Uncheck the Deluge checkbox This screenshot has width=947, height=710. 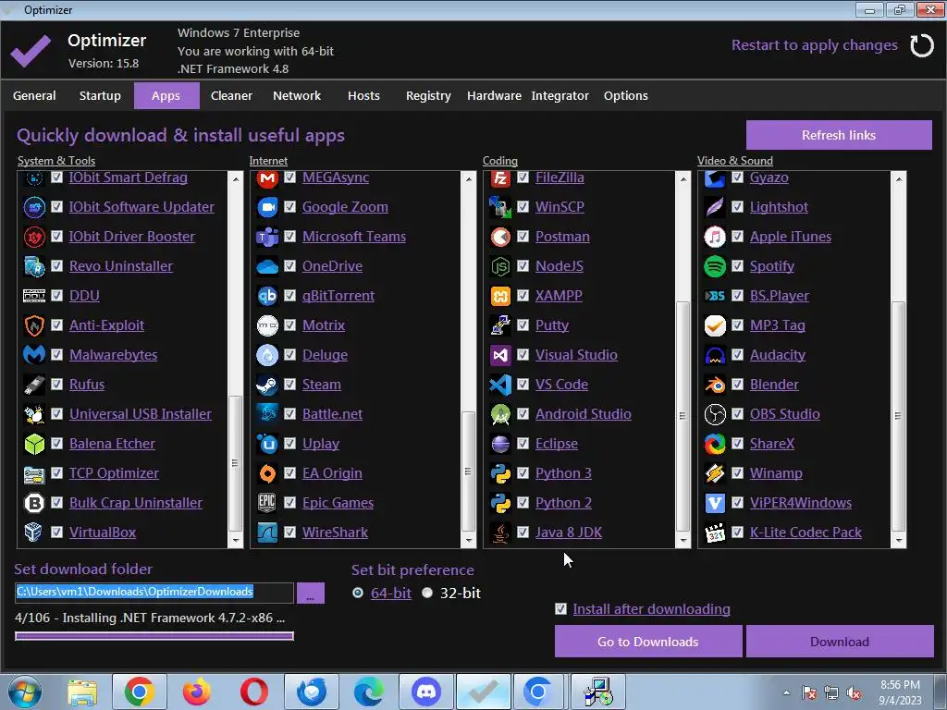(x=289, y=354)
